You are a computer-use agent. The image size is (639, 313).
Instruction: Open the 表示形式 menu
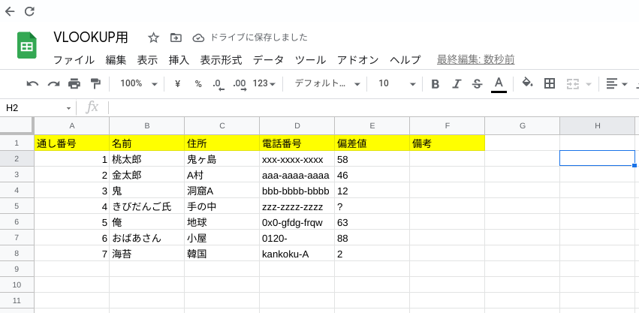(221, 60)
